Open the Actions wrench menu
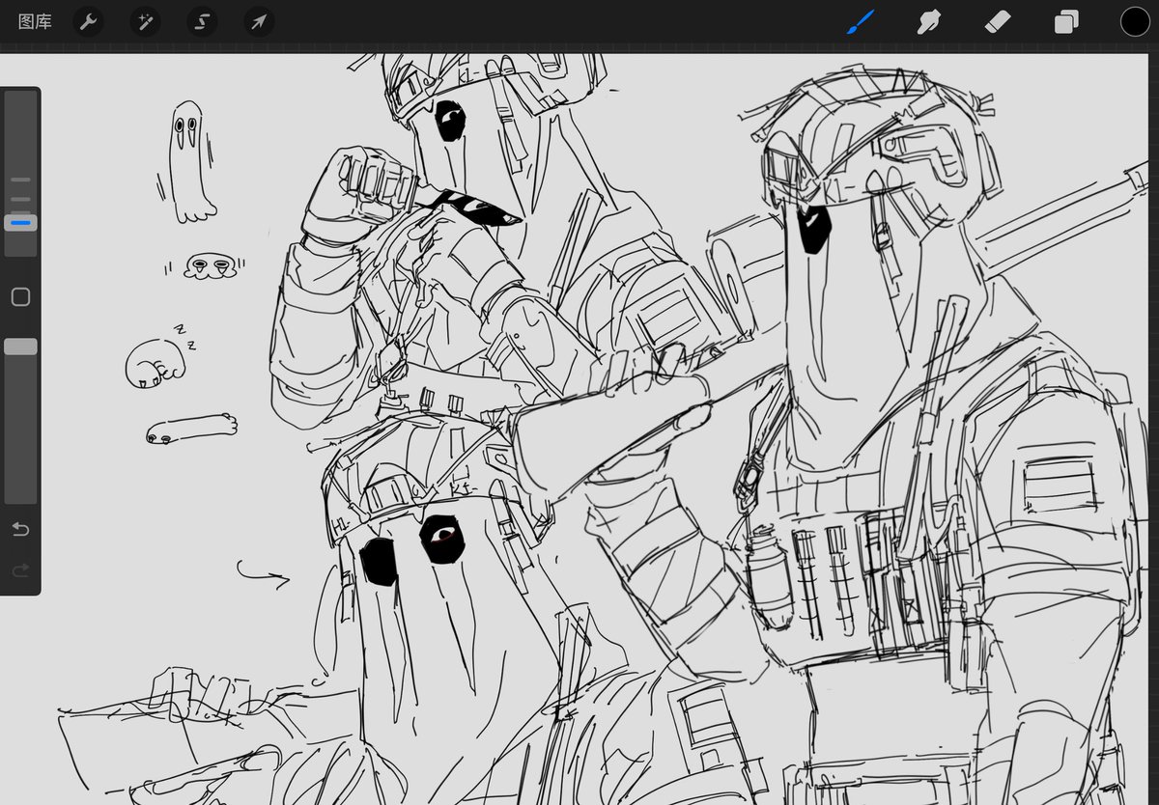This screenshot has height=805, width=1159. (88, 21)
